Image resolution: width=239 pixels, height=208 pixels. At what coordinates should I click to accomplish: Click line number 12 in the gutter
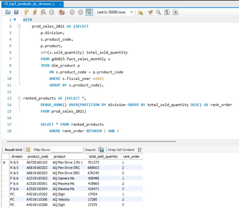click(x=9, y=92)
